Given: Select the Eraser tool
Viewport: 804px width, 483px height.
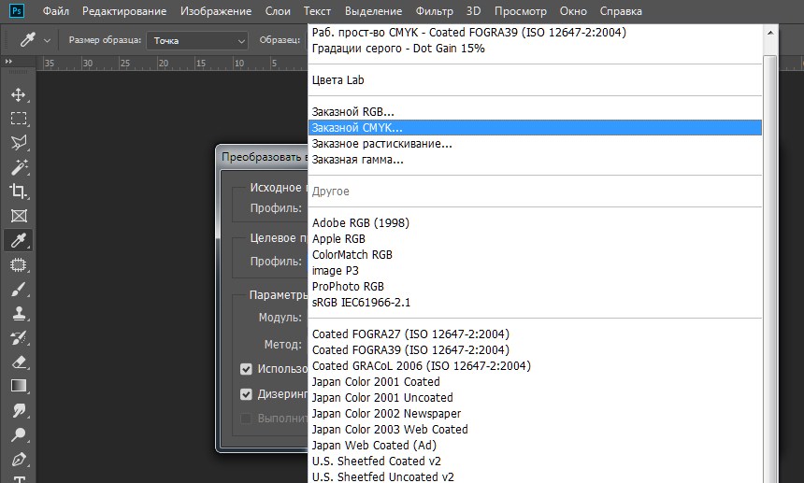Looking at the screenshot, I should pyautogui.click(x=19, y=362).
